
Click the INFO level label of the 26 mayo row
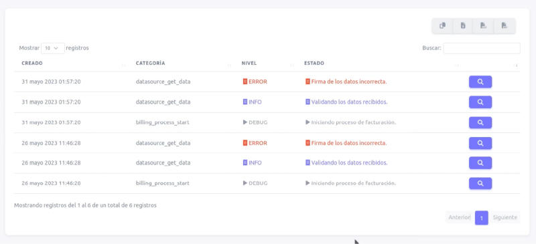253,163
